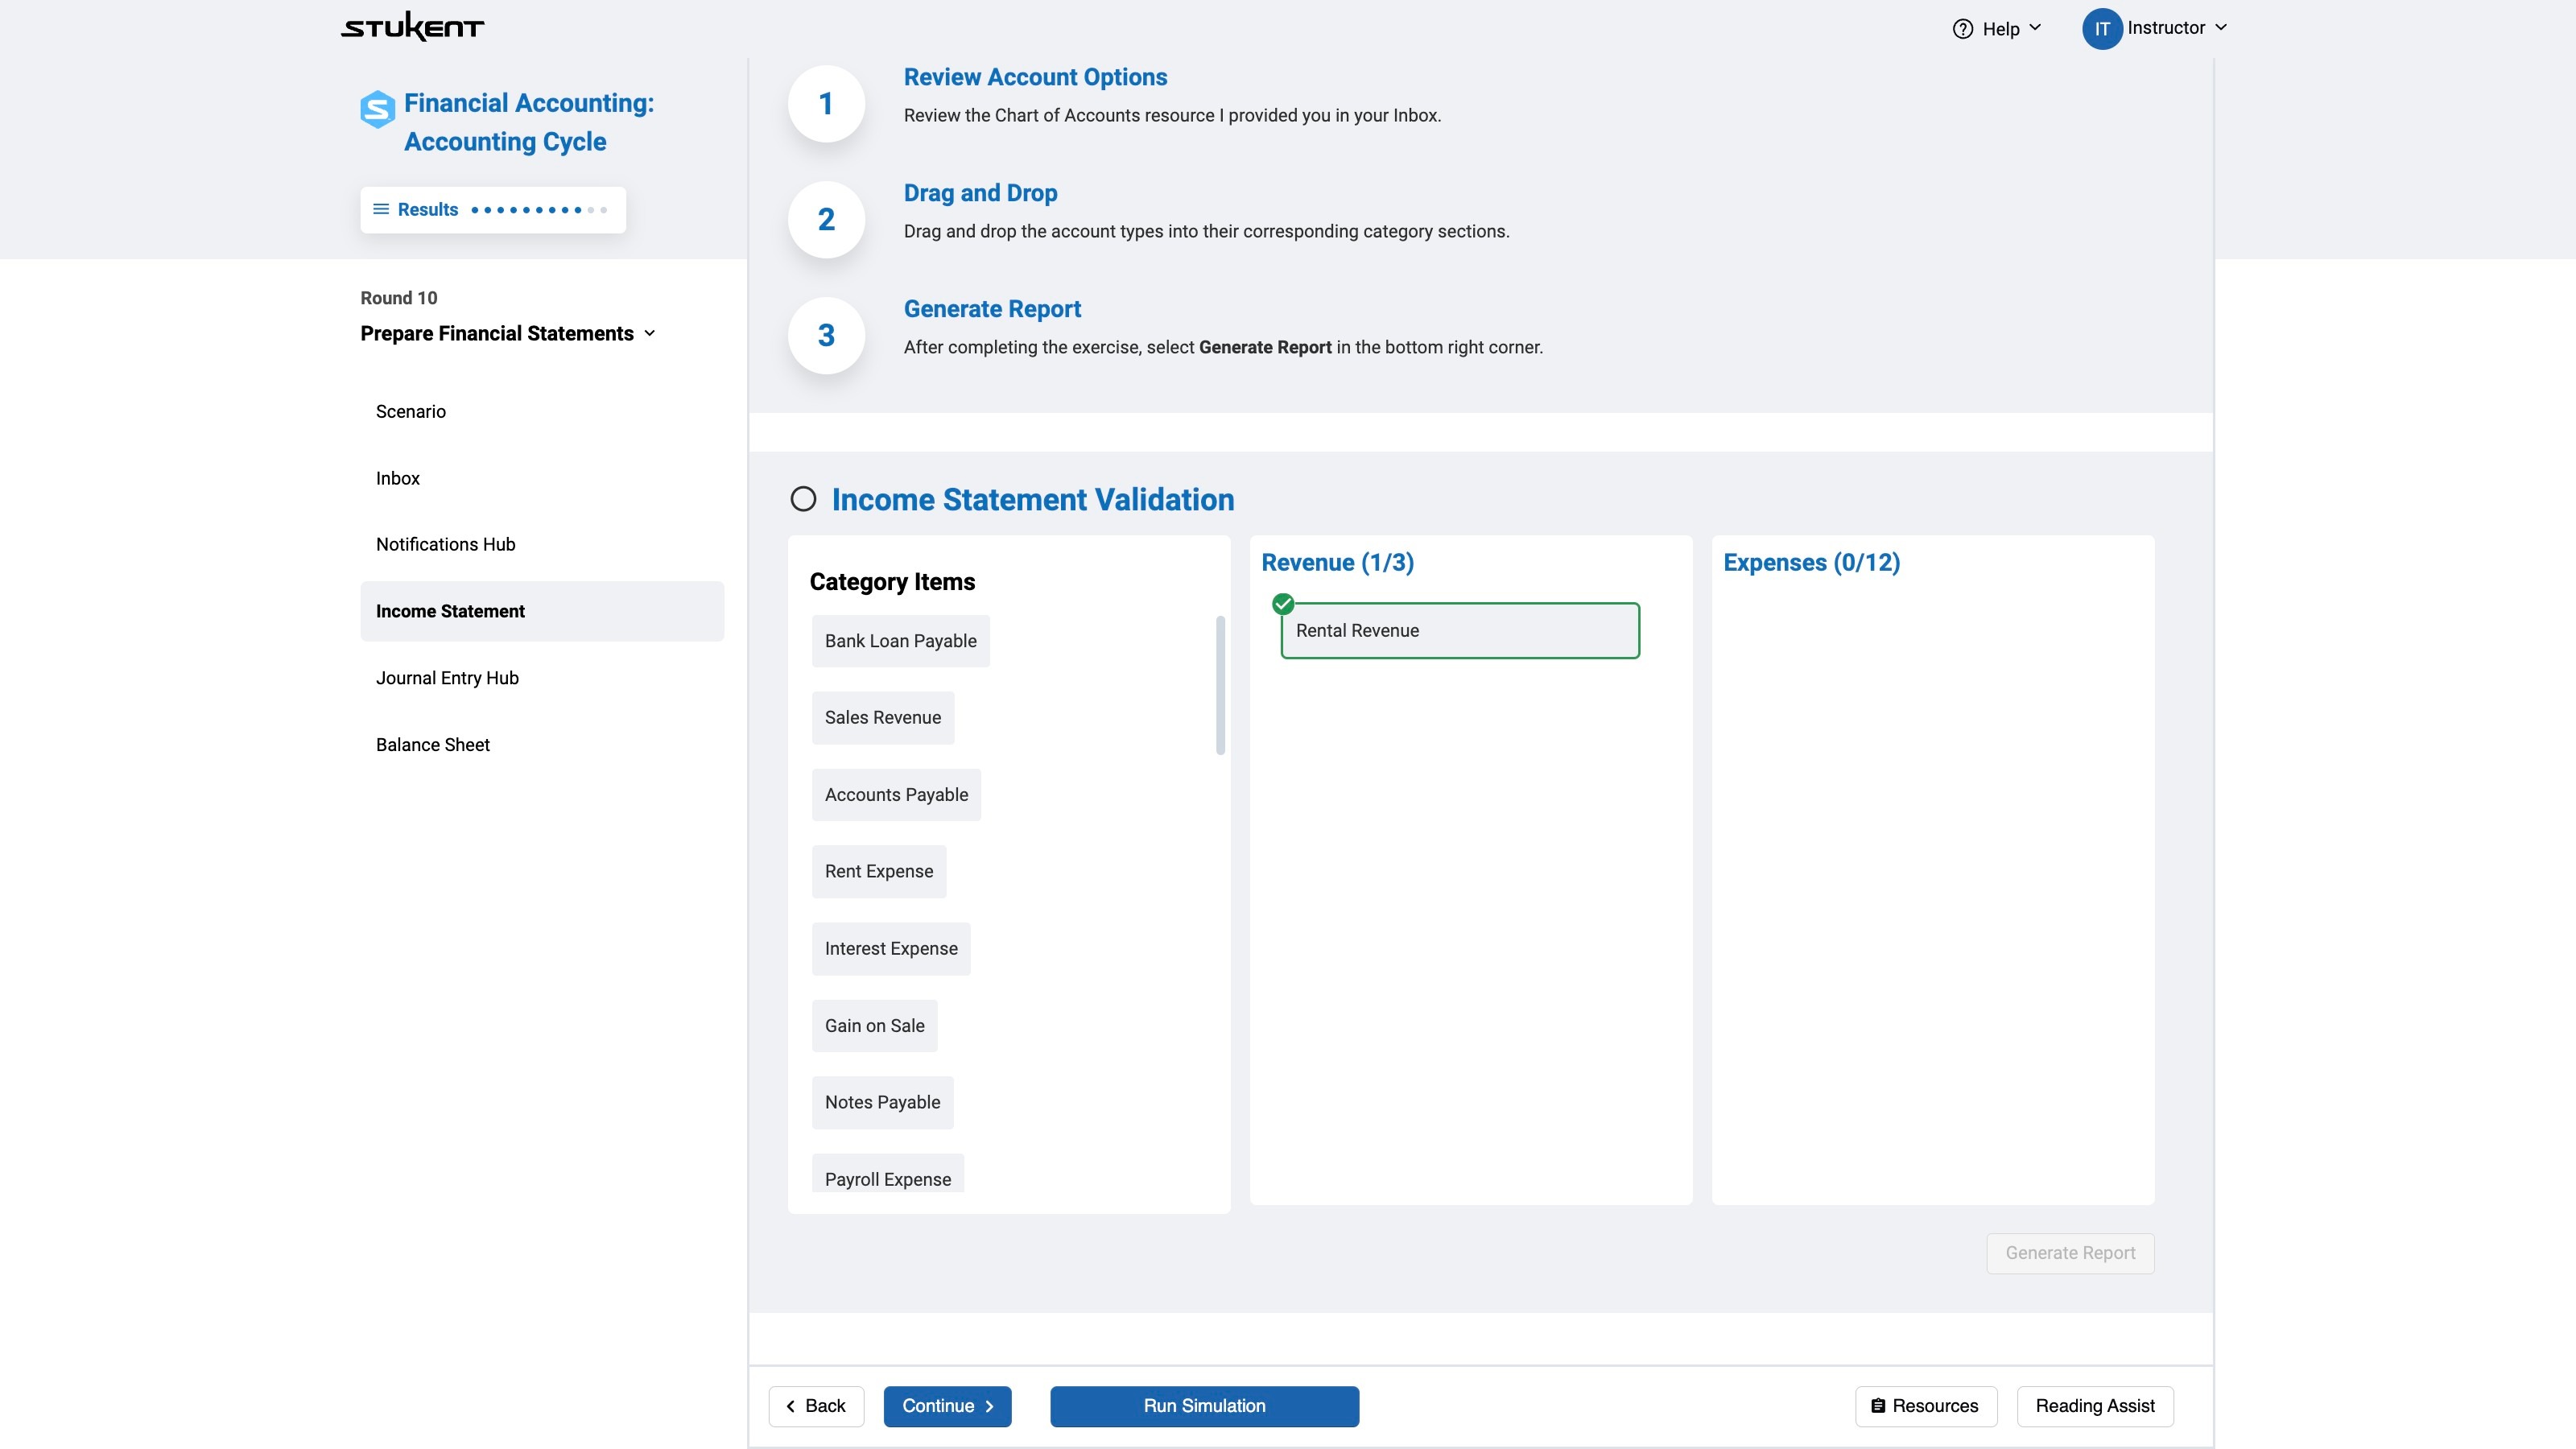This screenshot has width=2576, height=1449.
Task: Open the Journal Entry Hub section
Action: tap(447, 678)
